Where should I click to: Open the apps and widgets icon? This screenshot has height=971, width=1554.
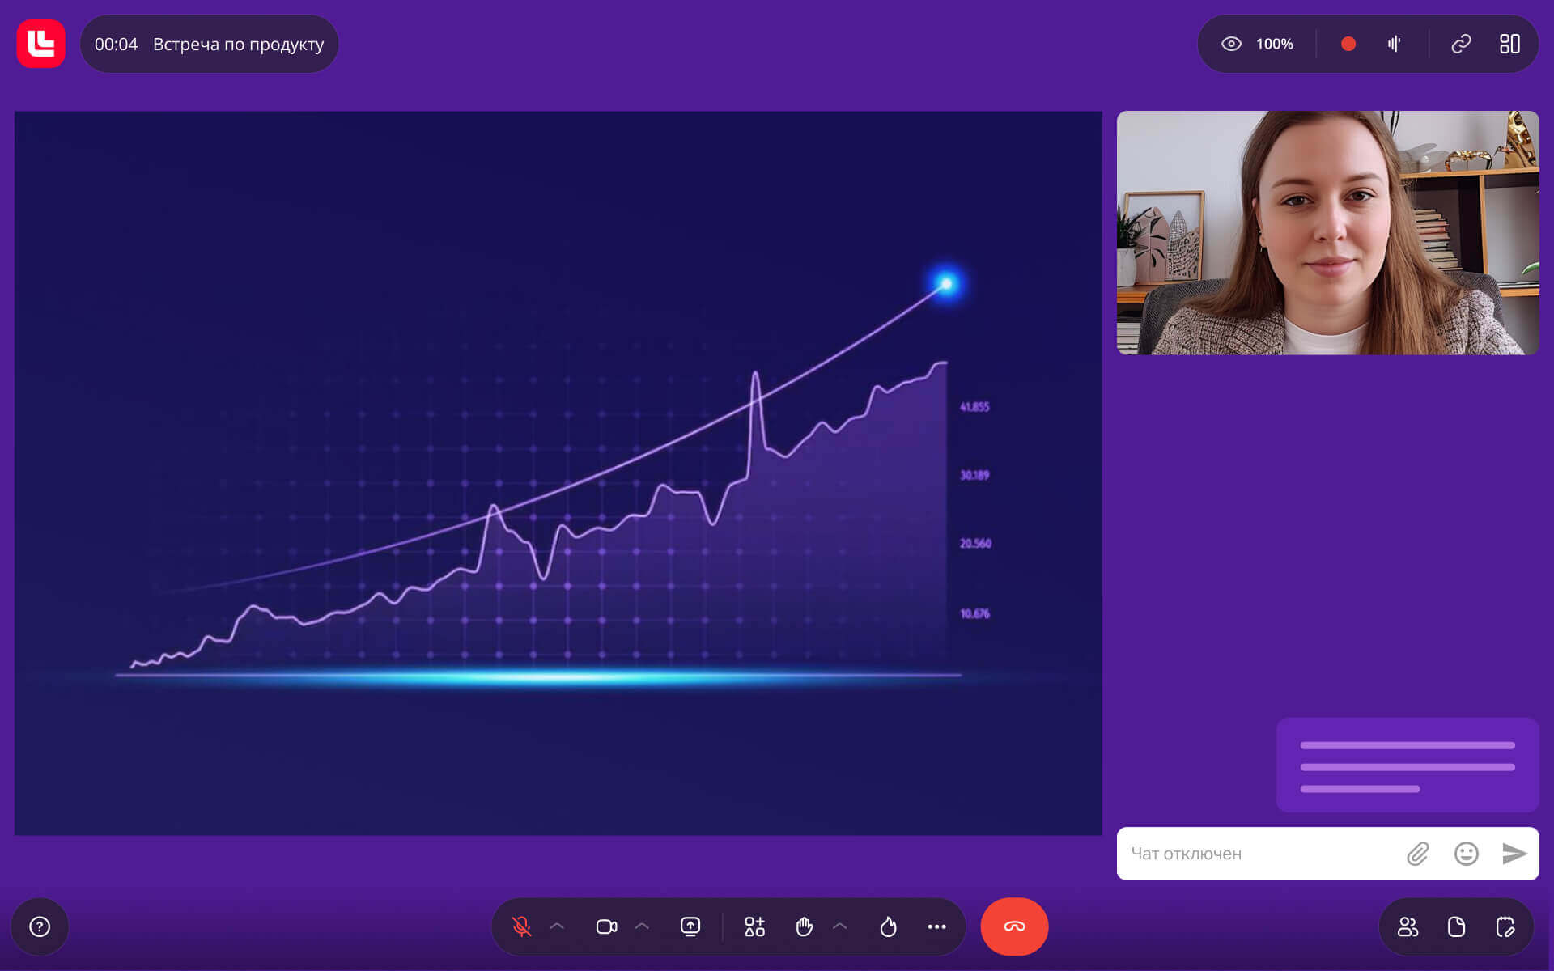click(754, 926)
